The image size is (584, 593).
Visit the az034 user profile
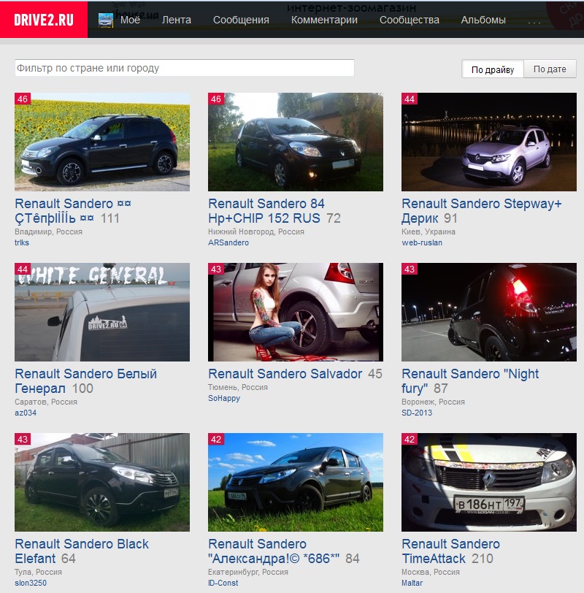pos(26,413)
